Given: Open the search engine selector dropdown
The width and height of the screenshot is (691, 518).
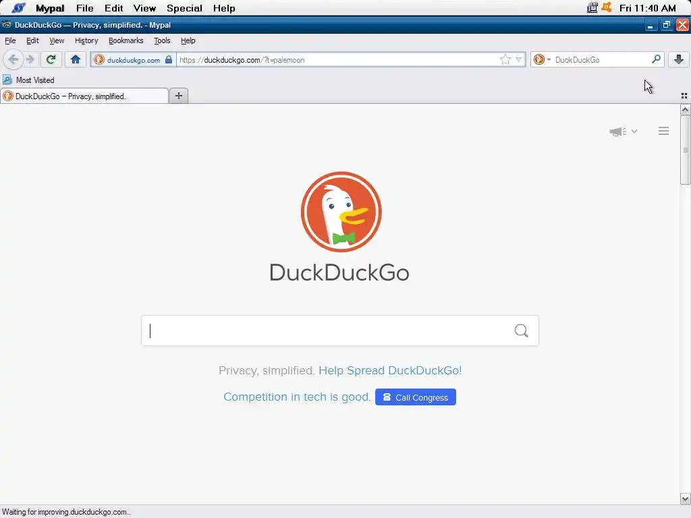Looking at the screenshot, I should coord(542,59).
